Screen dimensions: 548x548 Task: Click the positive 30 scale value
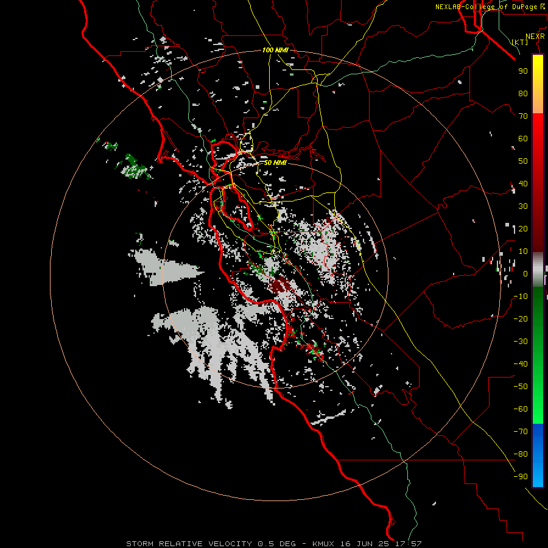tap(523, 206)
